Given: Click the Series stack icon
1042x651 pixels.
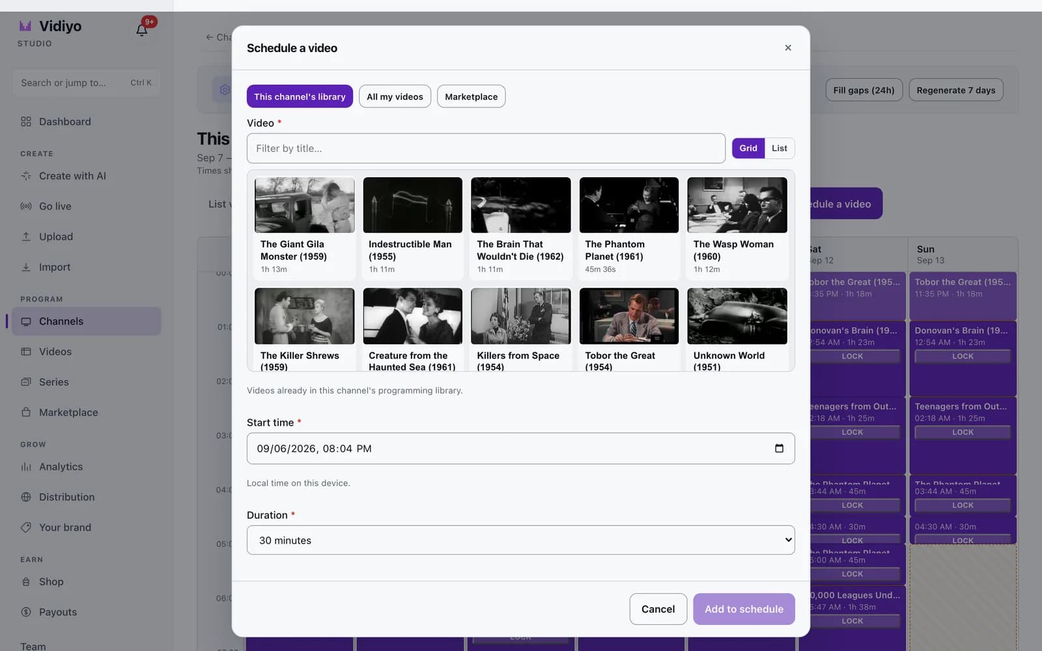Looking at the screenshot, I should 26,382.
